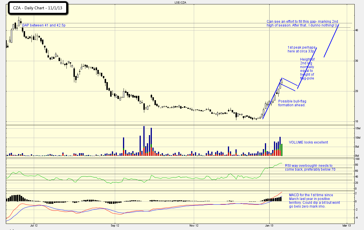Click the 100 level on RSI axis
Screen dimensions: 364x230
tap(357, 159)
